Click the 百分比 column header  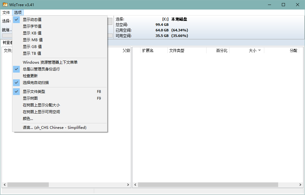tap(221, 50)
